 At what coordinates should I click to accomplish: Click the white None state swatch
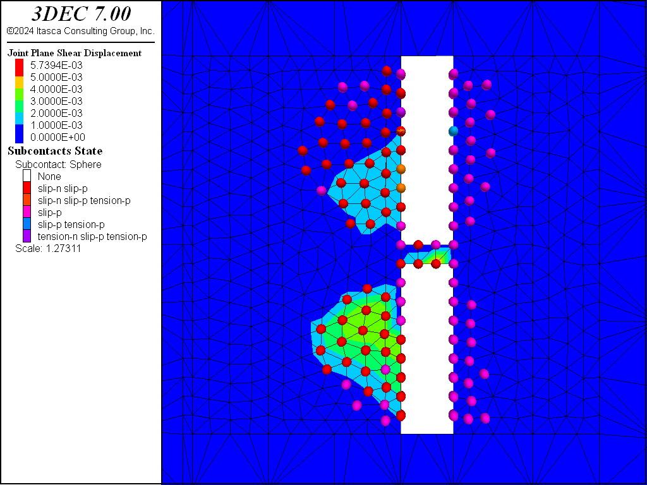click(27, 176)
